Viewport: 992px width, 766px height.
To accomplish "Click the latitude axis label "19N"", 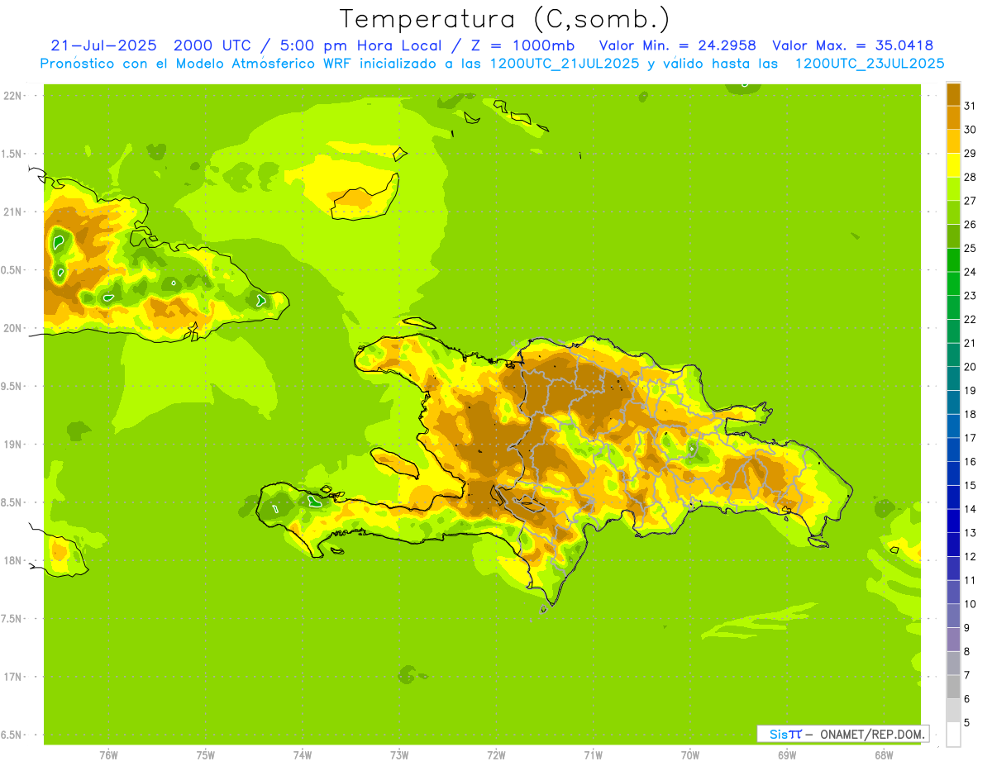I will [12, 445].
